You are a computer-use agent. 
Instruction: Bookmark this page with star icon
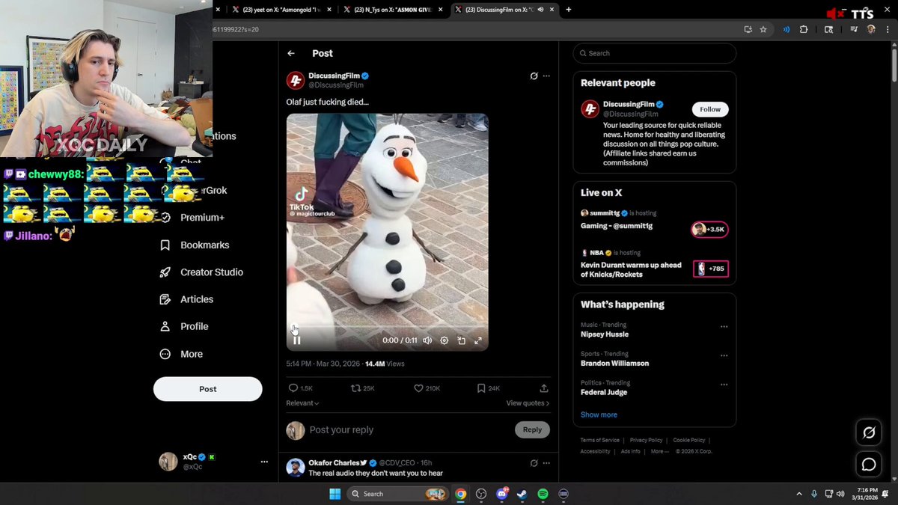click(763, 29)
